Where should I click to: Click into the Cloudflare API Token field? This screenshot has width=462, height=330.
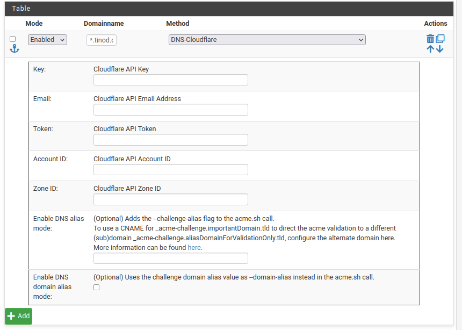pyautogui.click(x=170, y=140)
